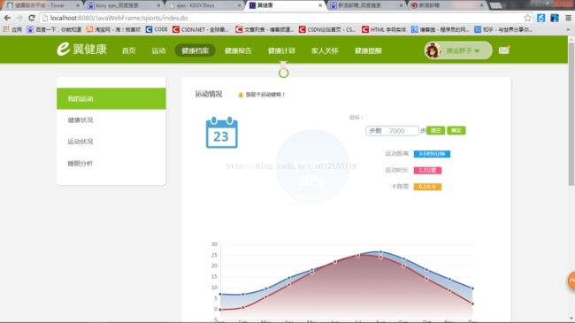Click the orange 卡路里 value badge
The width and height of the screenshot is (575, 323).
pyautogui.click(x=427, y=187)
